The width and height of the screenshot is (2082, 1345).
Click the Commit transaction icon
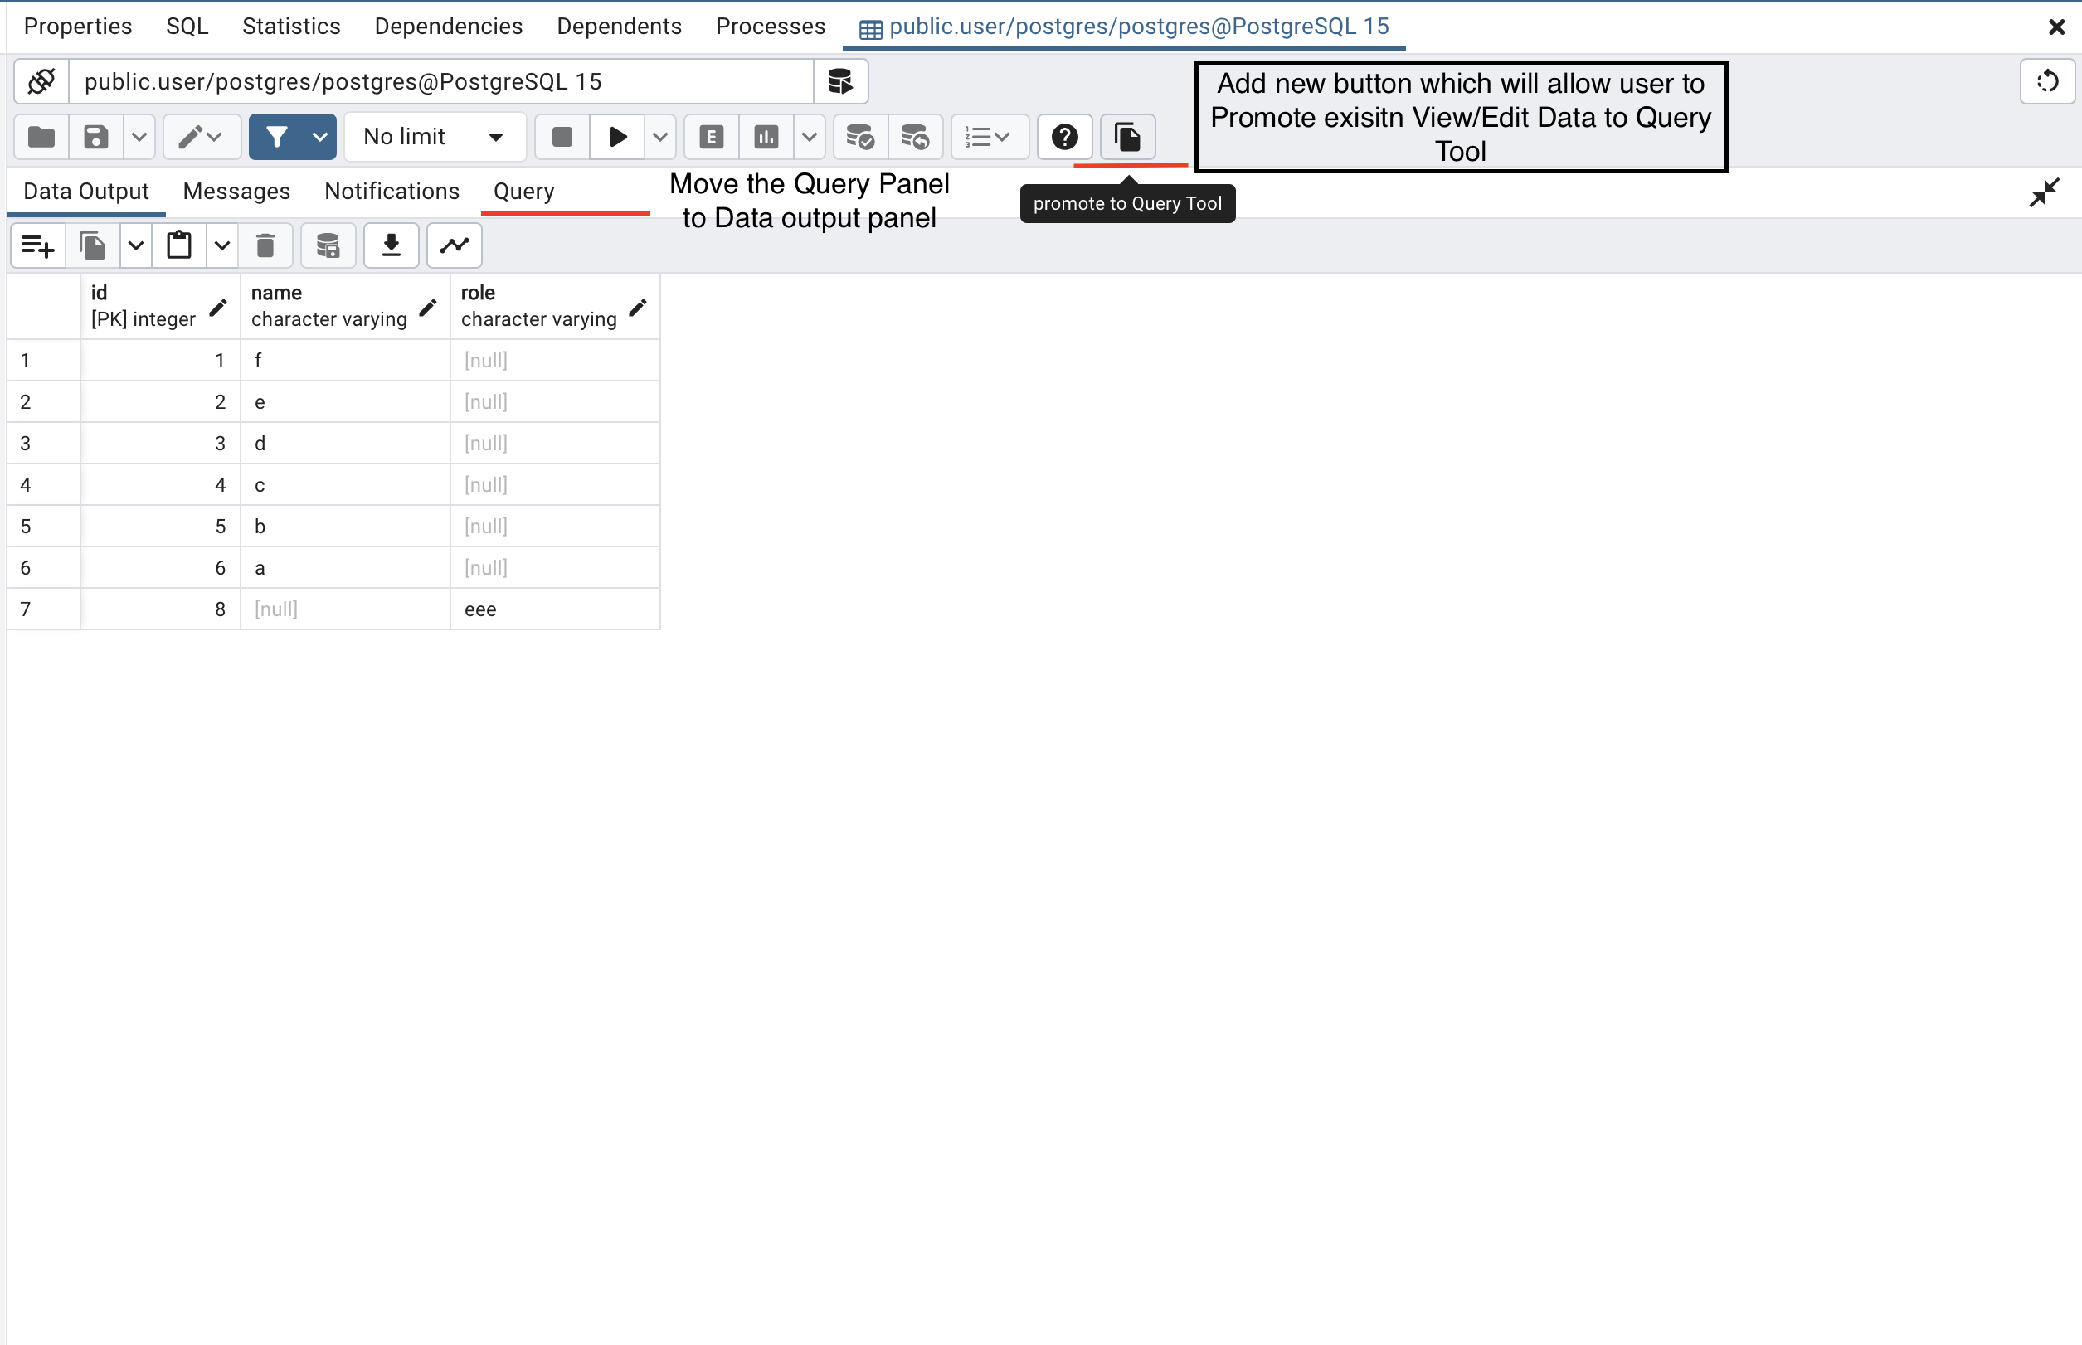coord(860,137)
